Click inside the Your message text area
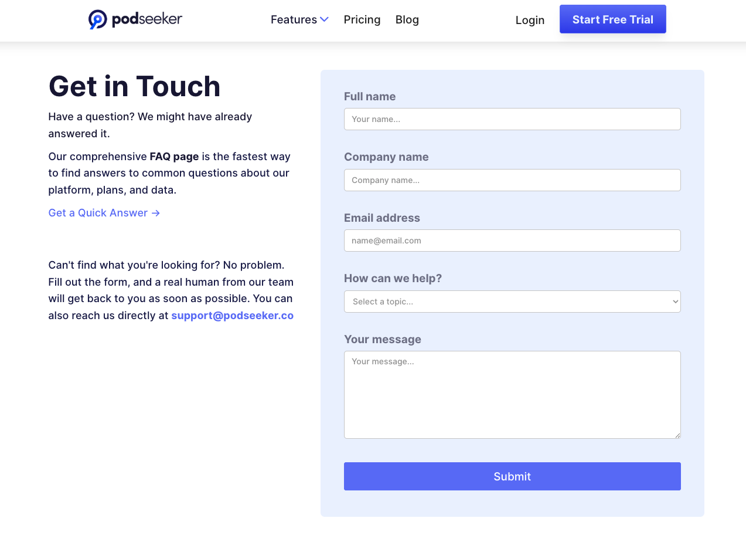This screenshot has height=535, width=746. pyautogui.click(x=512, y=394)
